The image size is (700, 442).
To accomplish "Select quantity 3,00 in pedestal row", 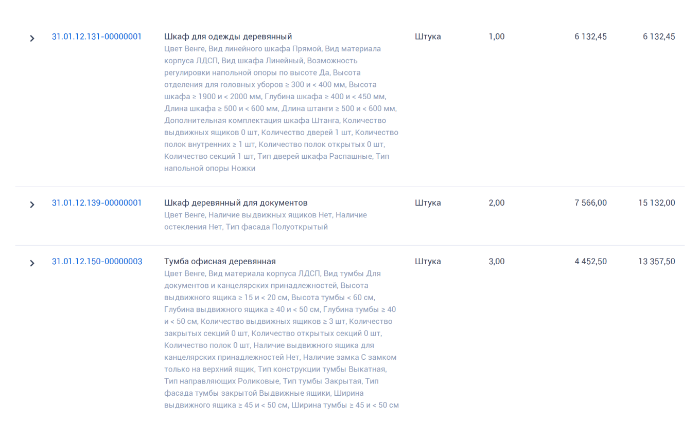I will coord(497,261).
